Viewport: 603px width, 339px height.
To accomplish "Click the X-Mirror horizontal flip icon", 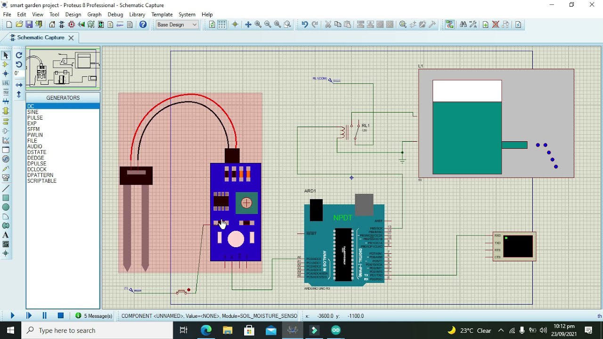I will tap(19, 85).
